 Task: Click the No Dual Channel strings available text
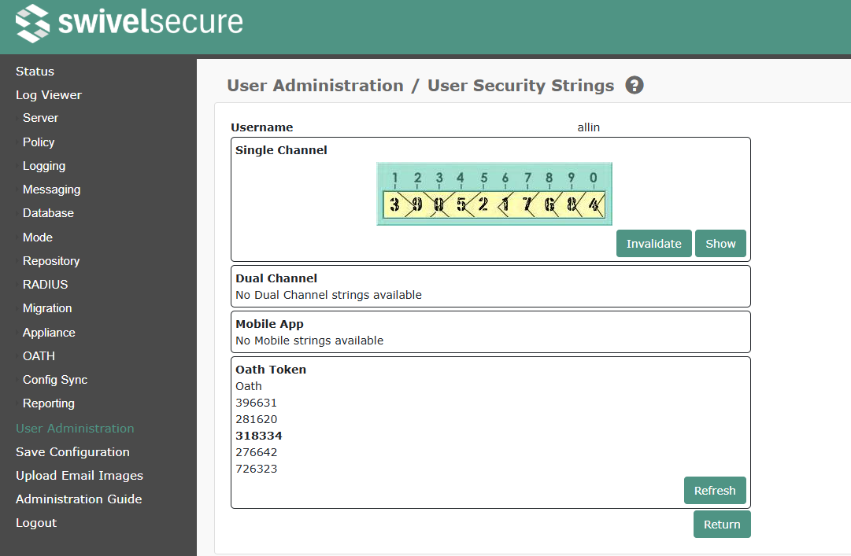(328, 295)
